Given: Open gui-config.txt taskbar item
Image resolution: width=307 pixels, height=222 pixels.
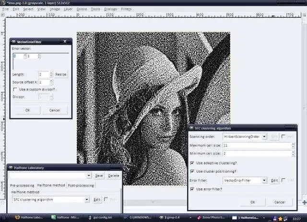Looking at the screenshot, I should 100,218.
